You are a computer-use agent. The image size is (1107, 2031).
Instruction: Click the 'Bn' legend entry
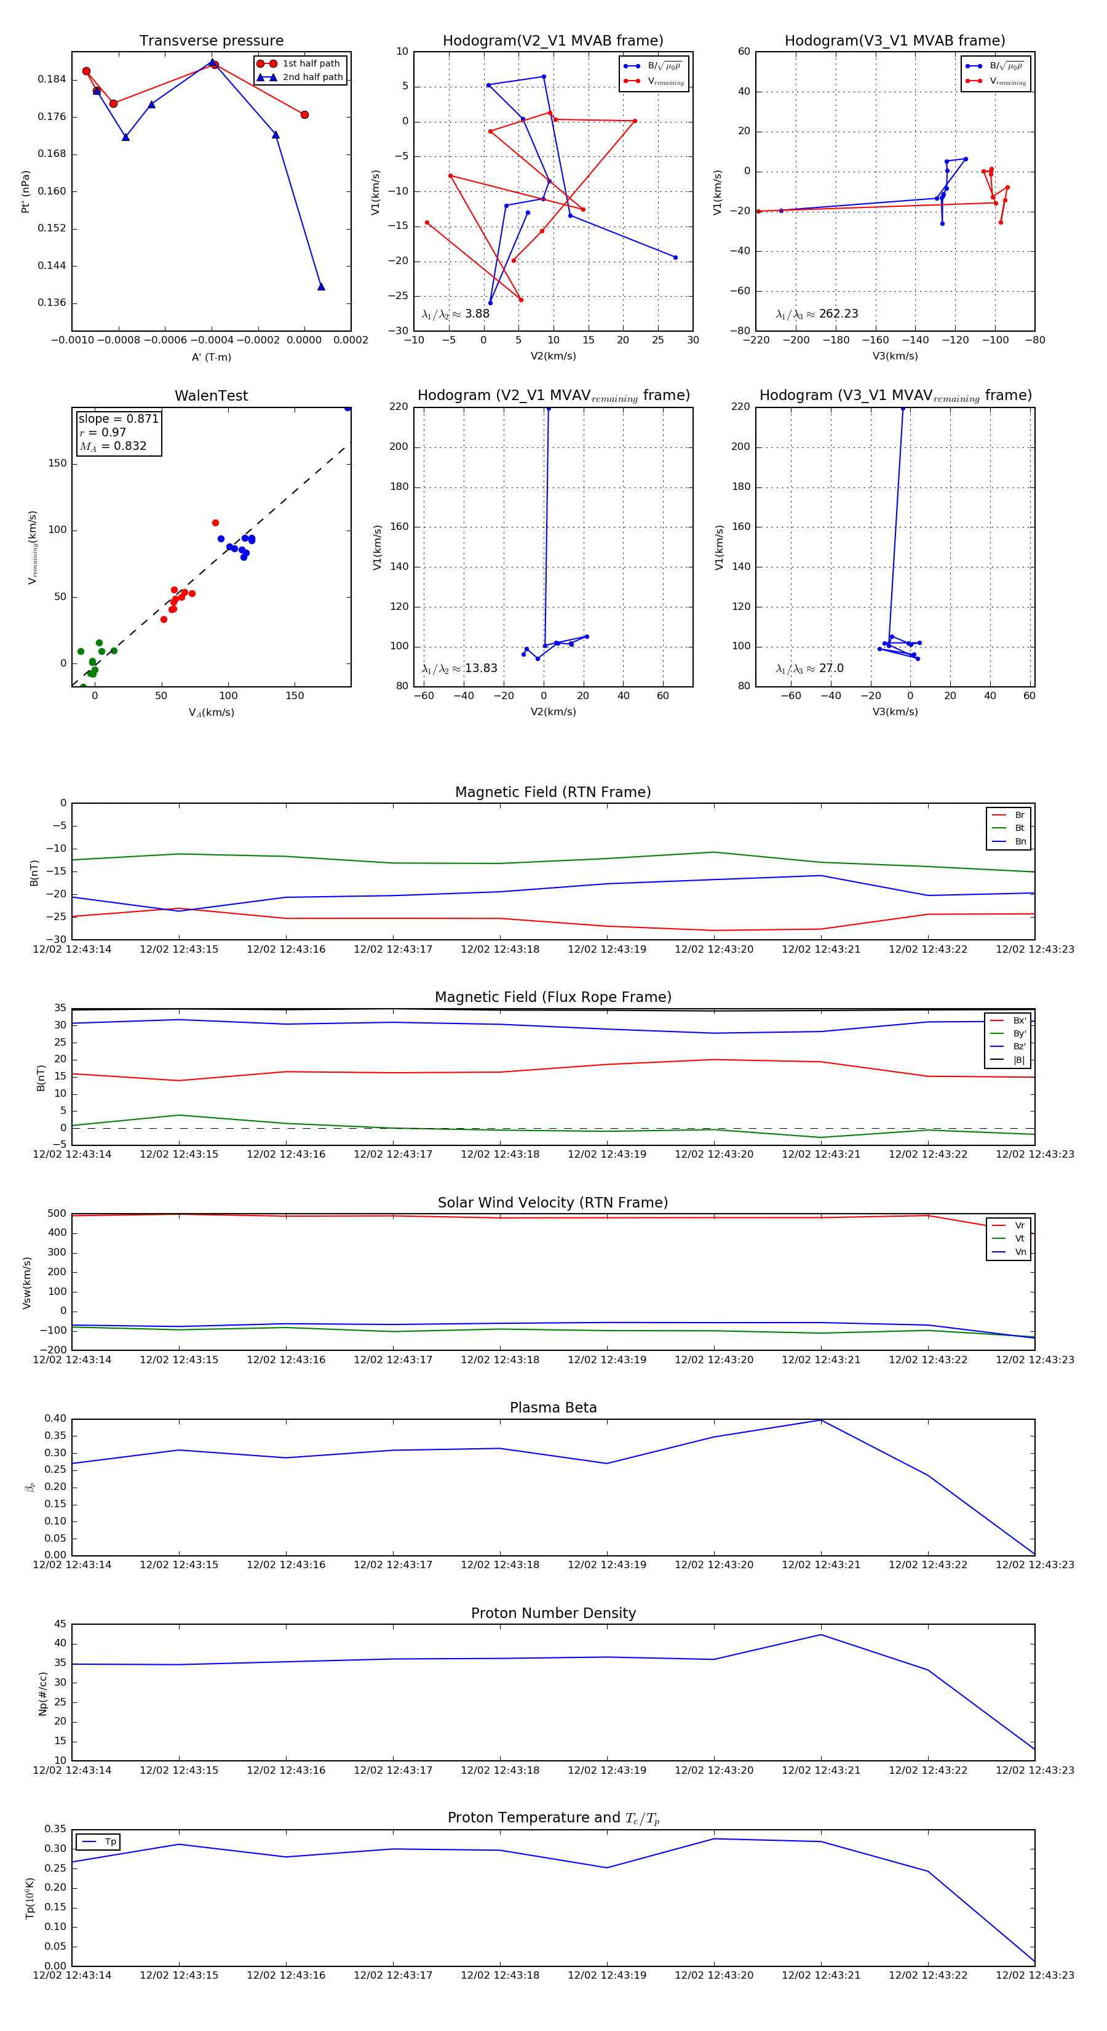[1009, 842]
